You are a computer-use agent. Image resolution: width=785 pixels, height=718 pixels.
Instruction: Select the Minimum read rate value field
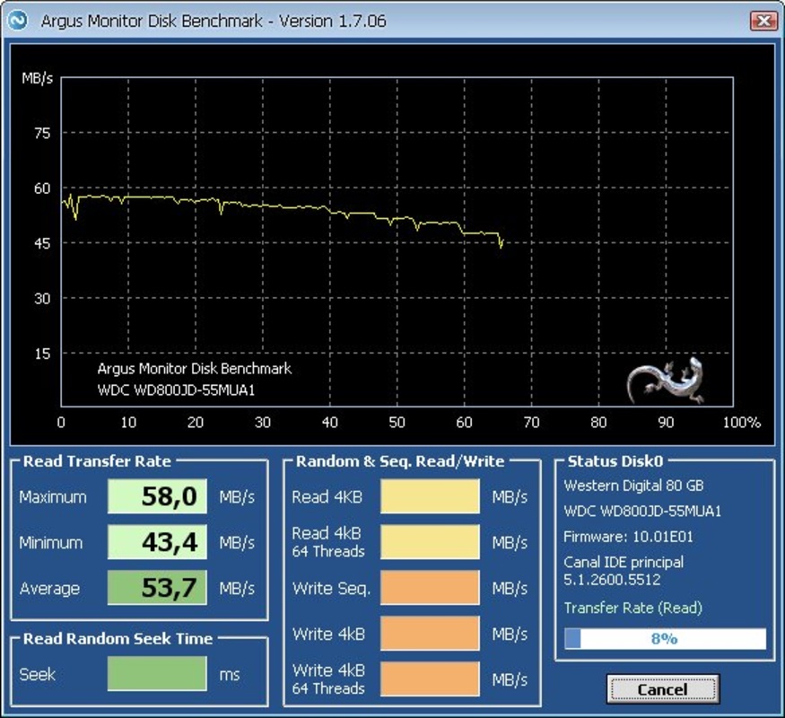point(157,542)
